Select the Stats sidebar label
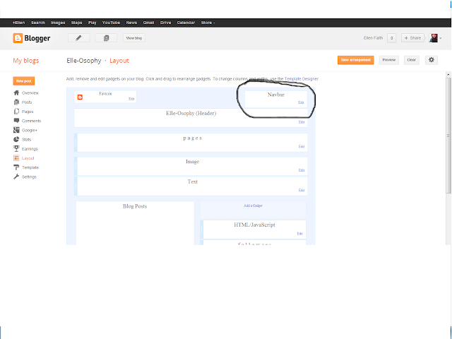This screenshot has height=339, width=452. coord(27,140)
